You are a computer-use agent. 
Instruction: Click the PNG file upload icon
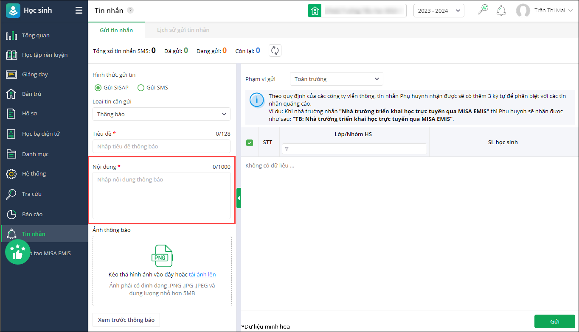[162, 256]
